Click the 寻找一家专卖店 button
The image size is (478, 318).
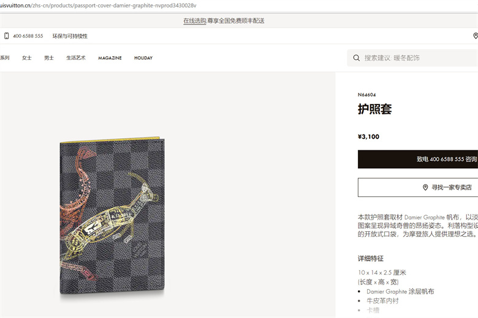point(418,188)
